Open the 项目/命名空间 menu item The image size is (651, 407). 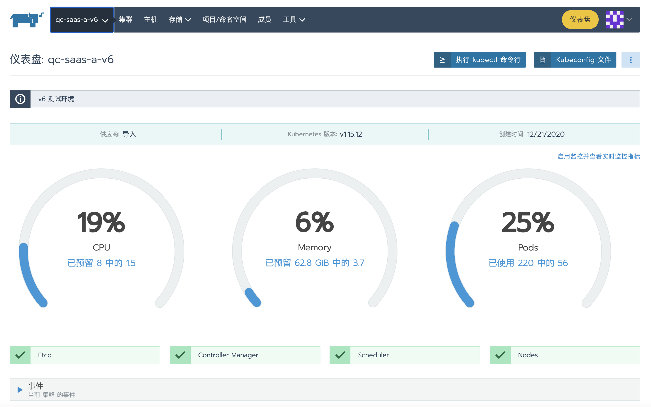tap(224, 20)
